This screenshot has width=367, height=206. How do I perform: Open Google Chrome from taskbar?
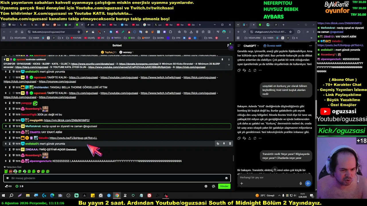point(117,196)
